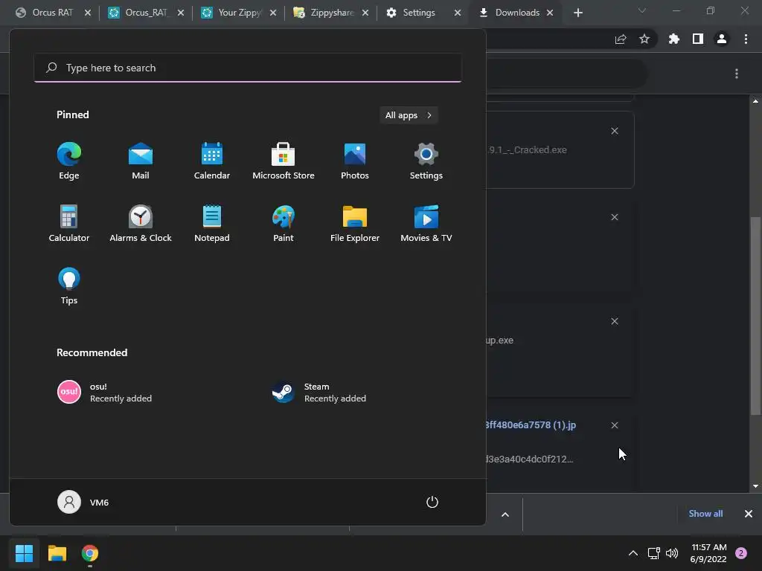Open Settings from the pinned apps
The height and width of the screenshot is (571, 762).
tap(426, 161)
